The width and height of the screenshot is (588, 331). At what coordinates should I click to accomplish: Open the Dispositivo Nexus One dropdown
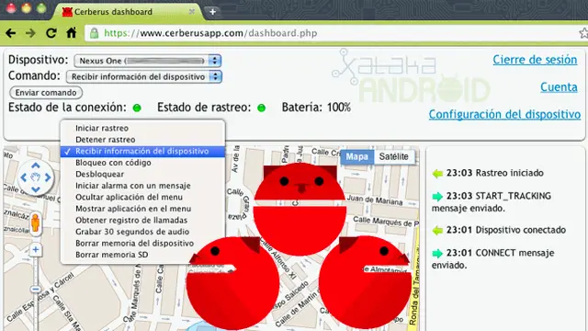pyautogui.click(x=148, y=61)
